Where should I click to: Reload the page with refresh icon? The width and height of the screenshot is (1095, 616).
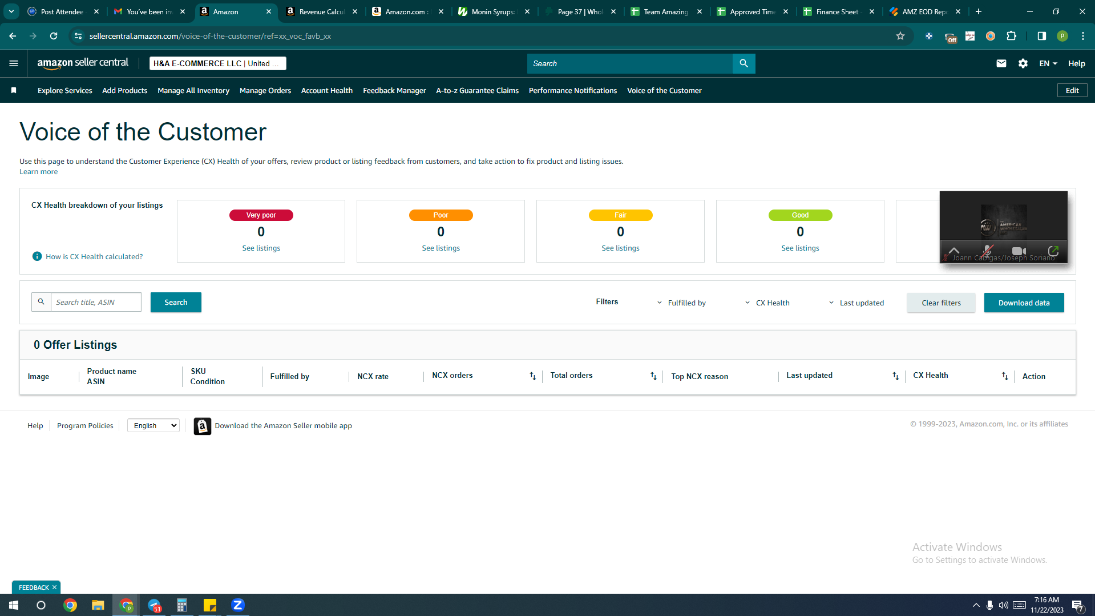54,36
